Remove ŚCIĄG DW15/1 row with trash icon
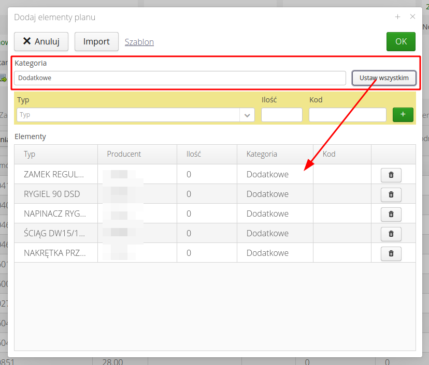 391,234
